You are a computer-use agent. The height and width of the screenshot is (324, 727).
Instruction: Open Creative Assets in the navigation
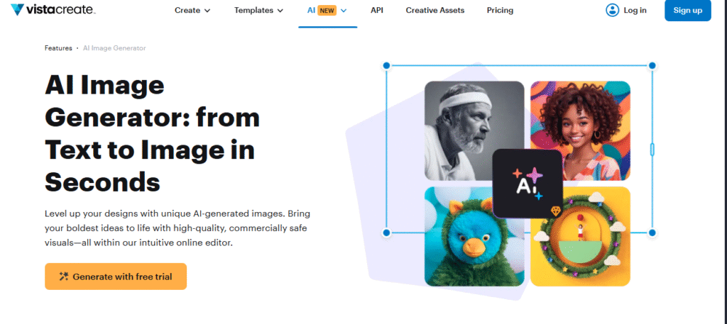point(435,10)
